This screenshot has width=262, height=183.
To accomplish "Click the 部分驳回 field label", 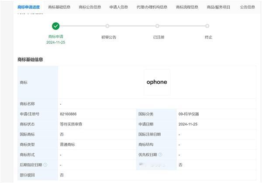I will point(27,175).
